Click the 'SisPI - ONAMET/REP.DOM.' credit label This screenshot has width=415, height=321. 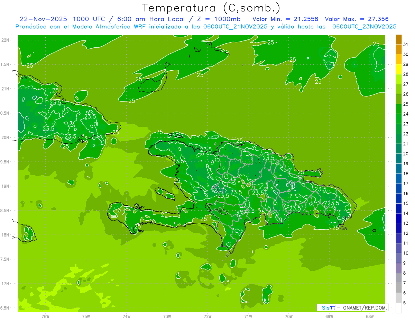click(x=352, y=307)
